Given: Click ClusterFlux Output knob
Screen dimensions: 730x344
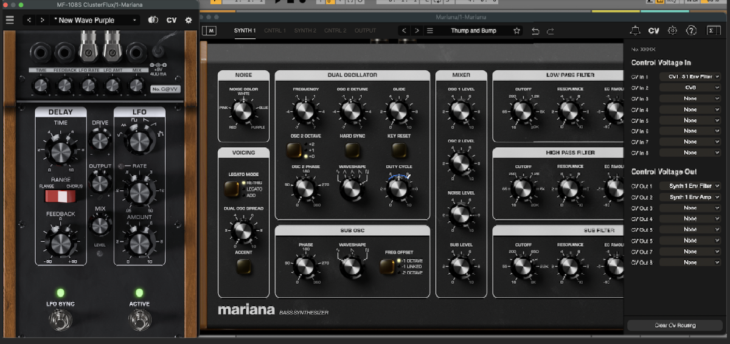Looking at the screenshot, I should coord(100,182).
